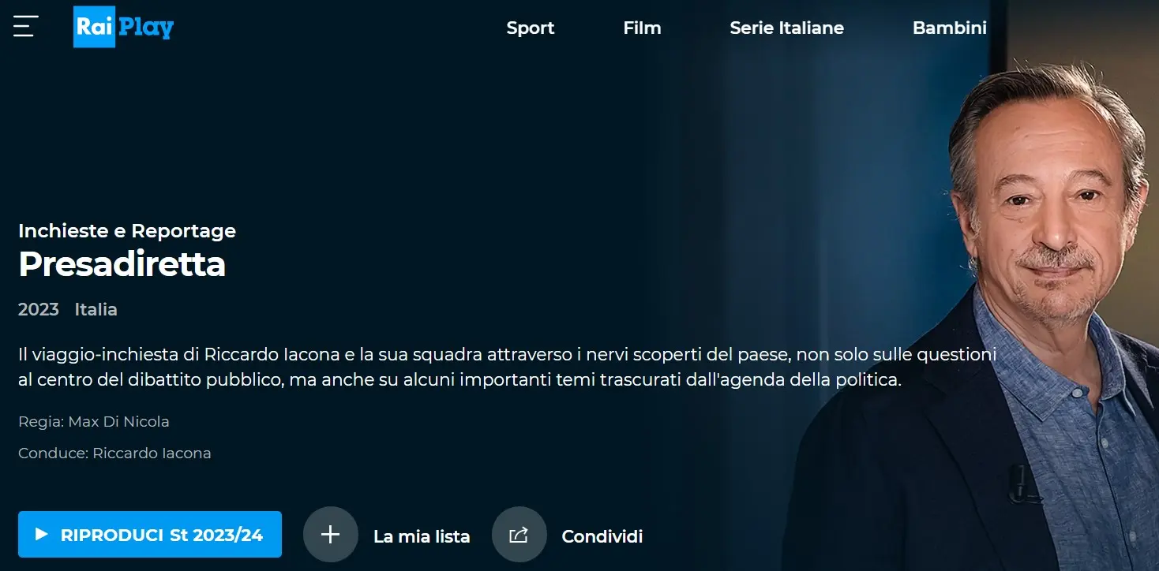Click the 2023 year tag

coord(39,309)
